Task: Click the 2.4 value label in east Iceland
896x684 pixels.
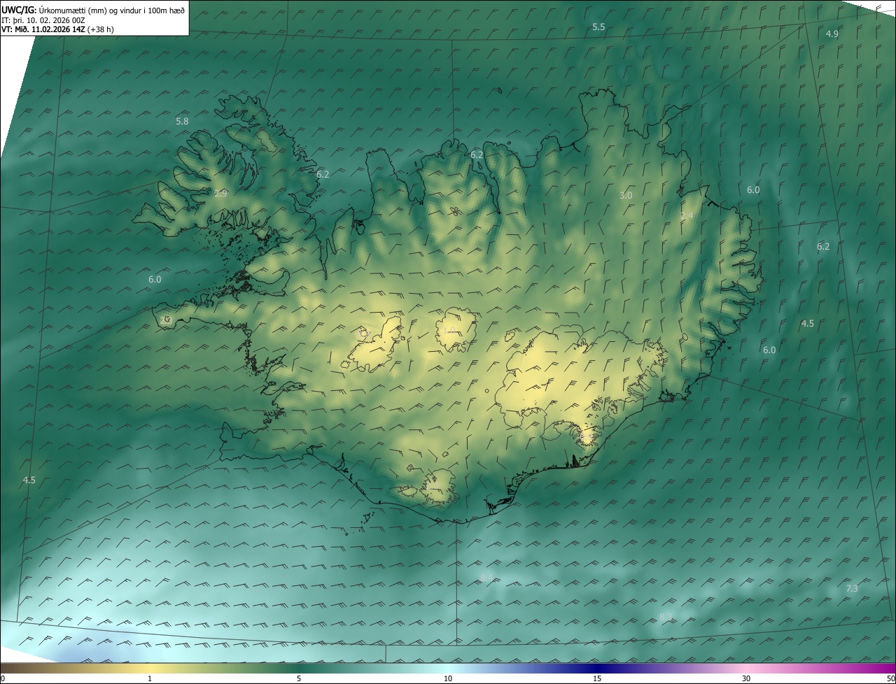Action: point(687,216)
